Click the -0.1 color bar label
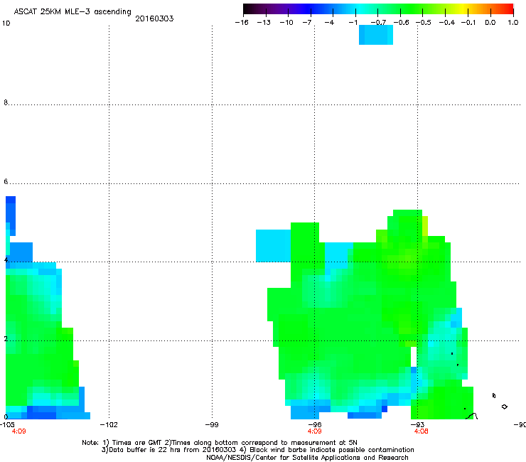The width and height of the screenshot is (526, 462). [468, 23]
